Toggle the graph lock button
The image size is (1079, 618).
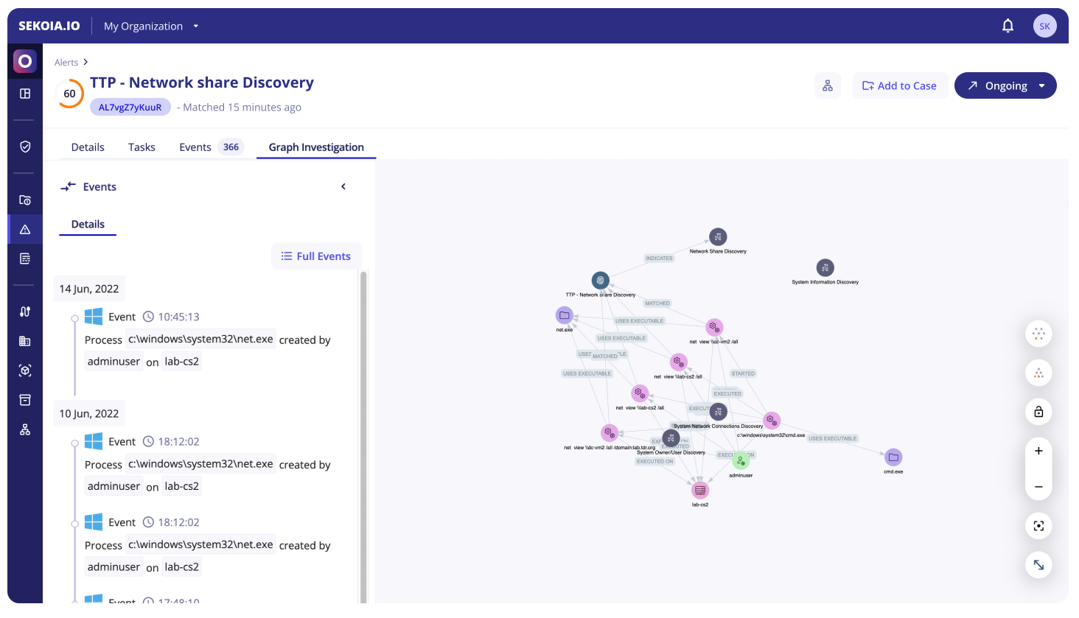pyautogui.click(x=1038, y=412)
